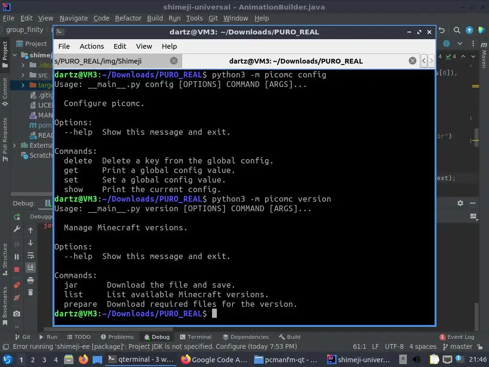Open IntelliJ Navigate menu

[74, 19]
